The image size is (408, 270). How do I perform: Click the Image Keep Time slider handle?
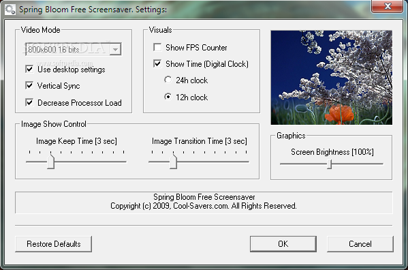50,162
